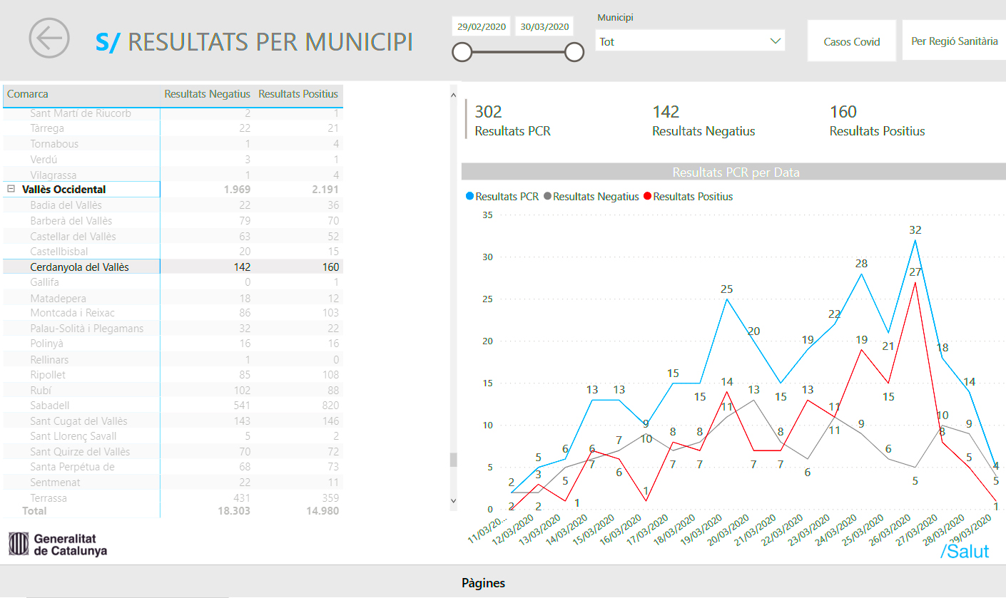Select the Sabadell row
The image size is (1006, 598).
point(173,406)
